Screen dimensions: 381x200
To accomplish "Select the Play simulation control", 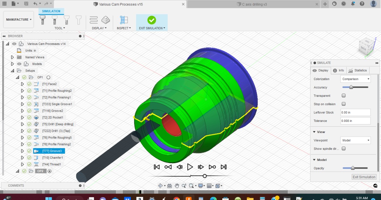I will [x=190, y=167].
